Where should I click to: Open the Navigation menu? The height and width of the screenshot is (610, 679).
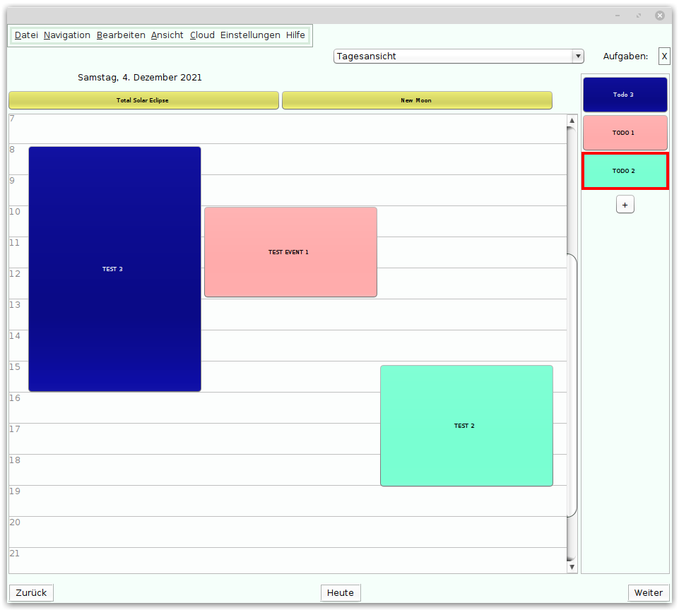point(67,35)
